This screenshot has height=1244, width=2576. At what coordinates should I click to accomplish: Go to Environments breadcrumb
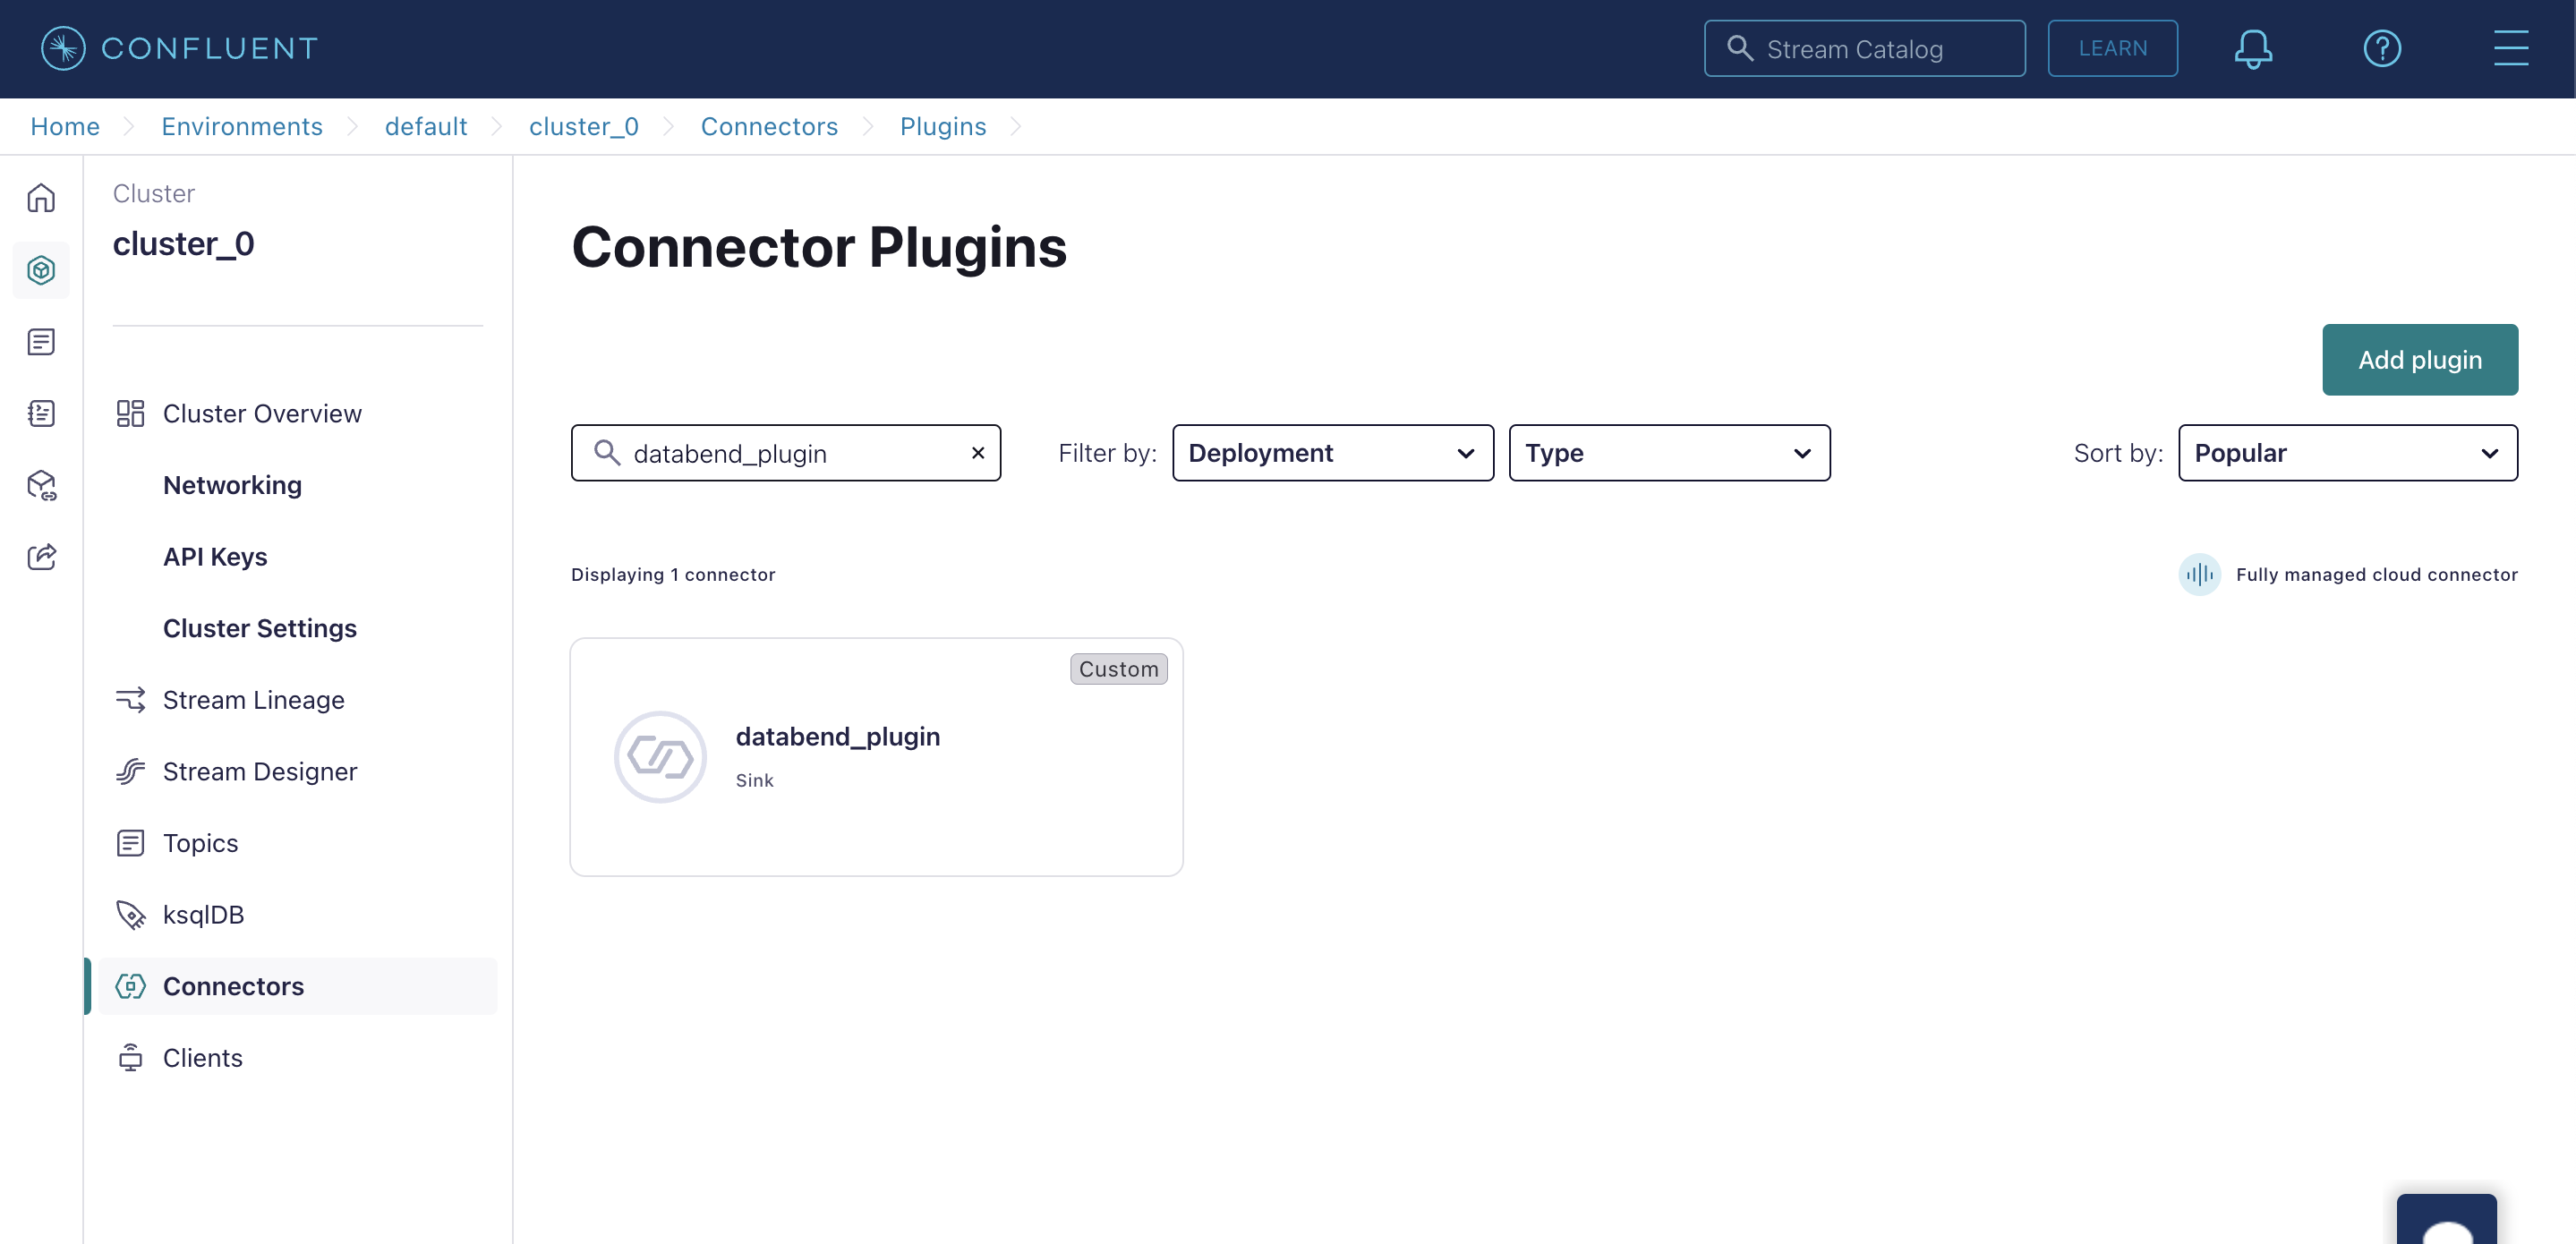point(242,126)
